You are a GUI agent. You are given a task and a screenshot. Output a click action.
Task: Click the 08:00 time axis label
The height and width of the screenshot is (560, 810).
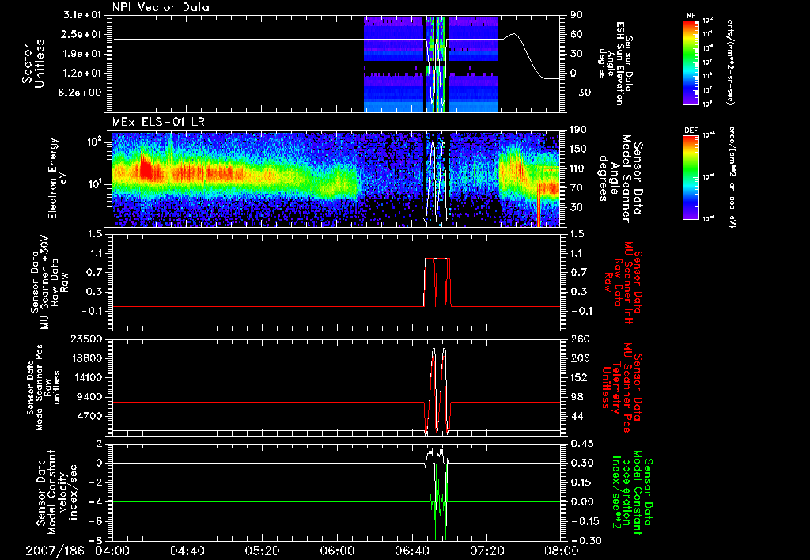[x=562, y=551]
